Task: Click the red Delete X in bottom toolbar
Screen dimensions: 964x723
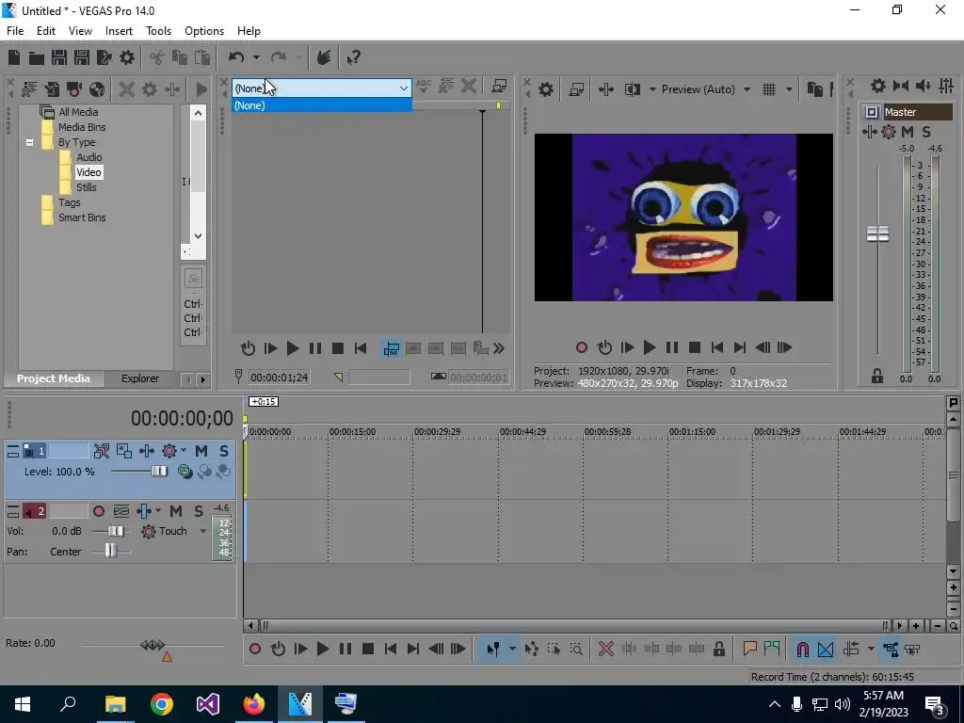Action: [x=605, y=650]
